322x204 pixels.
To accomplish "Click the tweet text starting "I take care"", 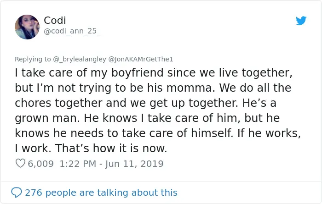I will point(158,110).
